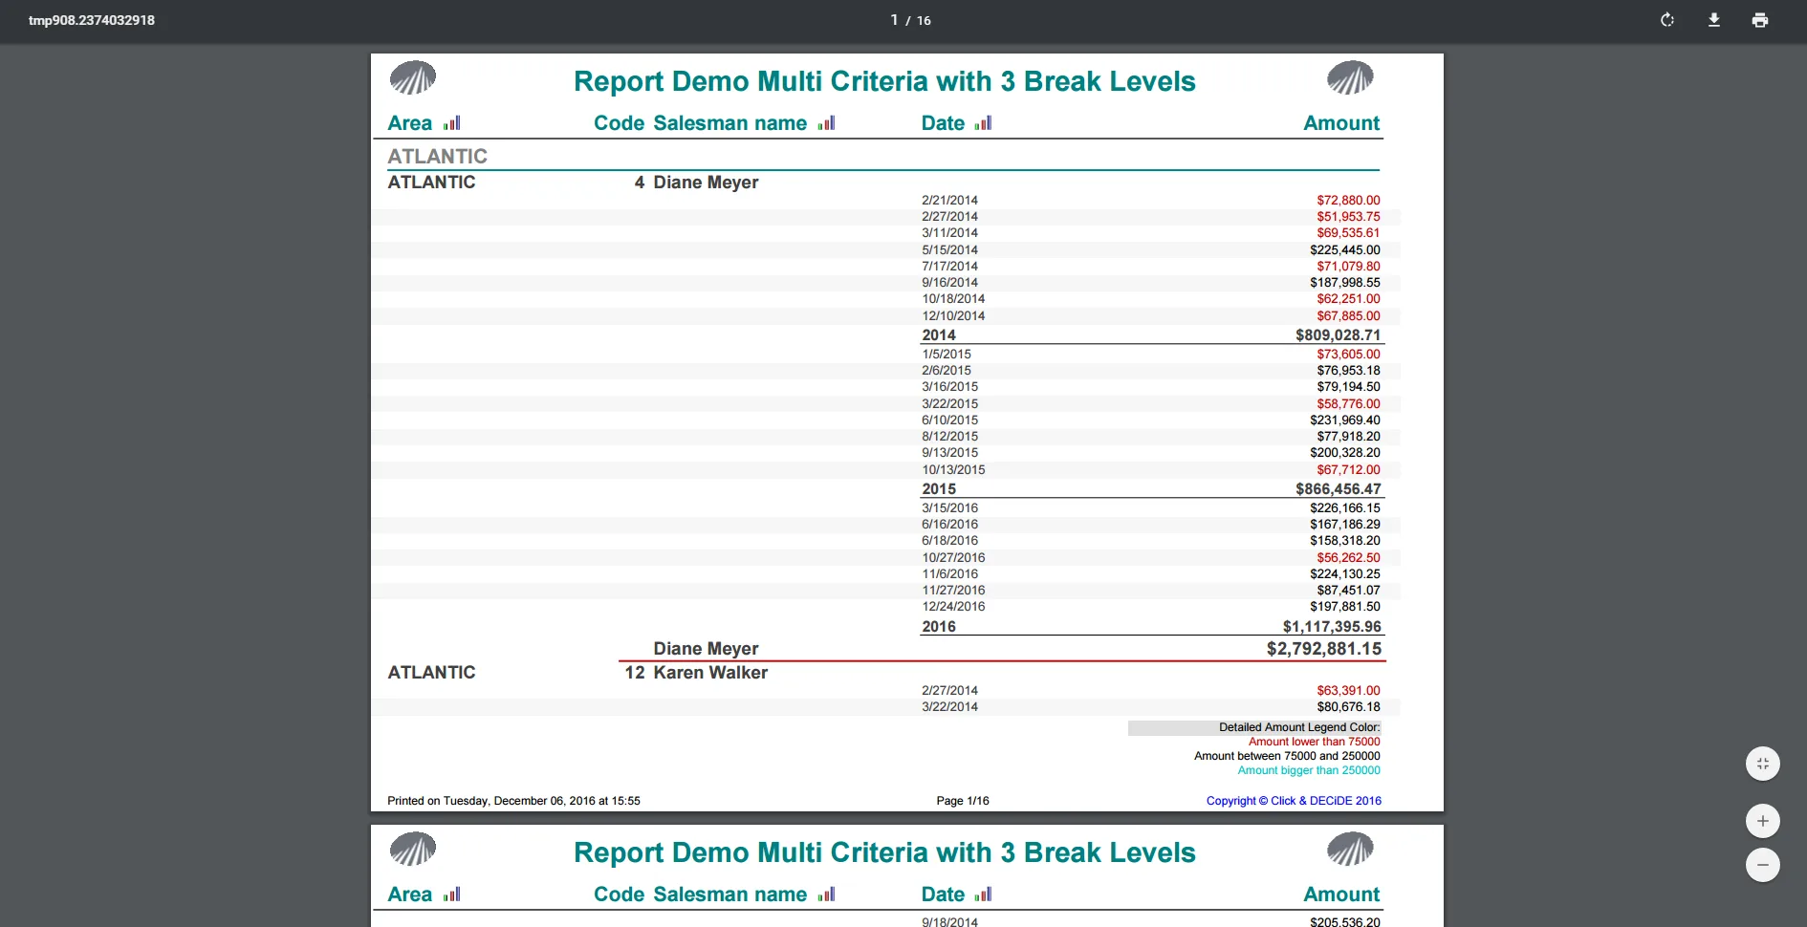Click the chart icon next to Date on page 1

pos(984,123)
